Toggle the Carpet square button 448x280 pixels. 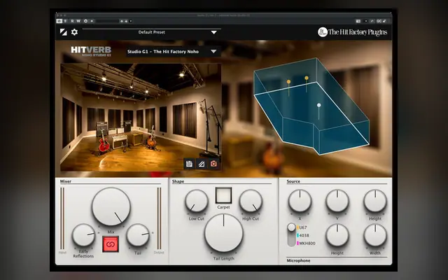click(223, 195)
